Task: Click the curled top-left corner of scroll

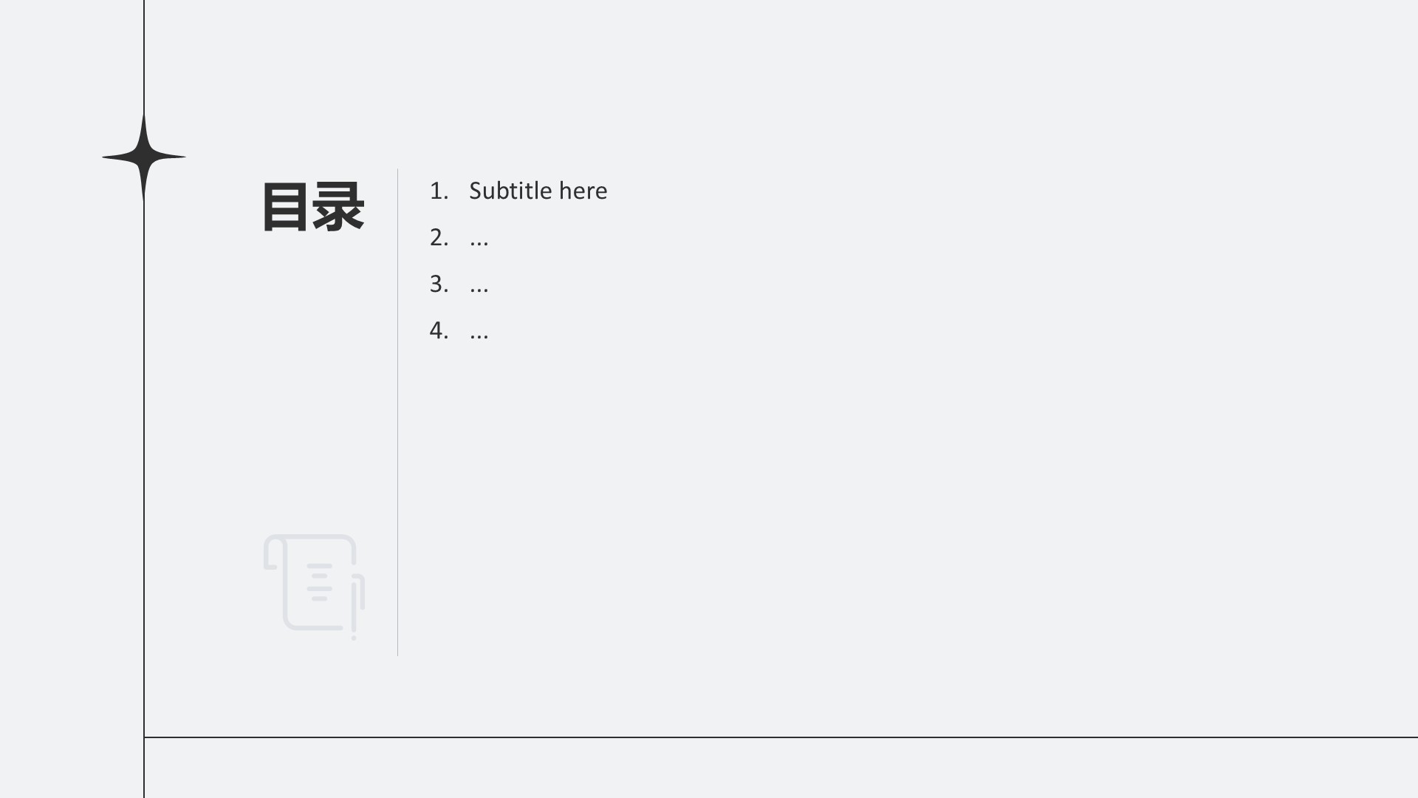Action: pos(274,552)
